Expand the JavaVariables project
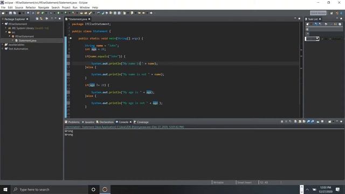The width and height of the screenshot is (345, 194). (3, 45)
